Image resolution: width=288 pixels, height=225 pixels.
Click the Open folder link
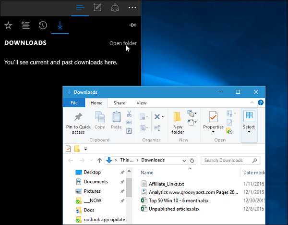tap(123, 43)
